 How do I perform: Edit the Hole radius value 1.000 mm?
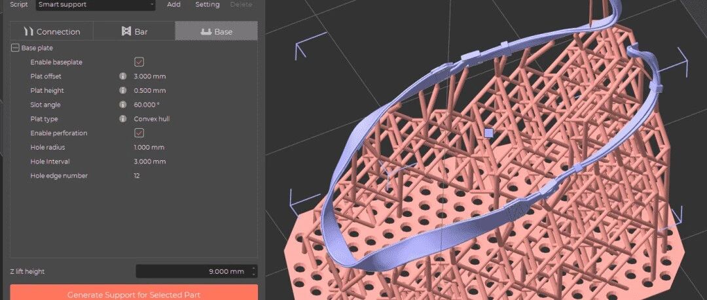149,147
